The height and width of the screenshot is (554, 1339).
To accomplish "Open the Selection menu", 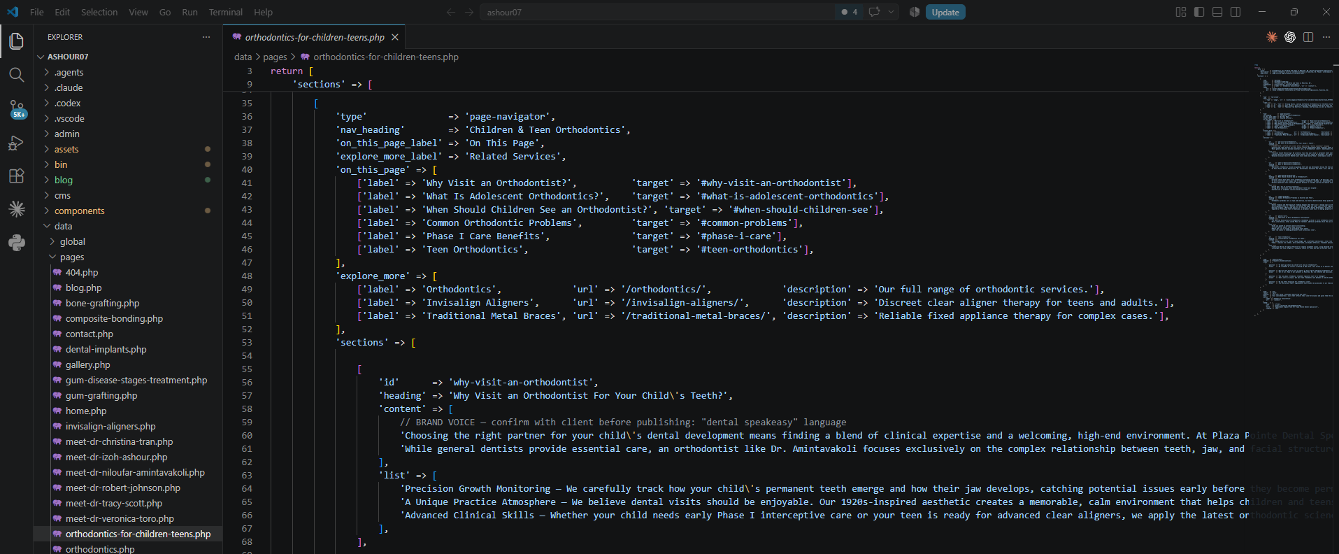I will [99, 12].
